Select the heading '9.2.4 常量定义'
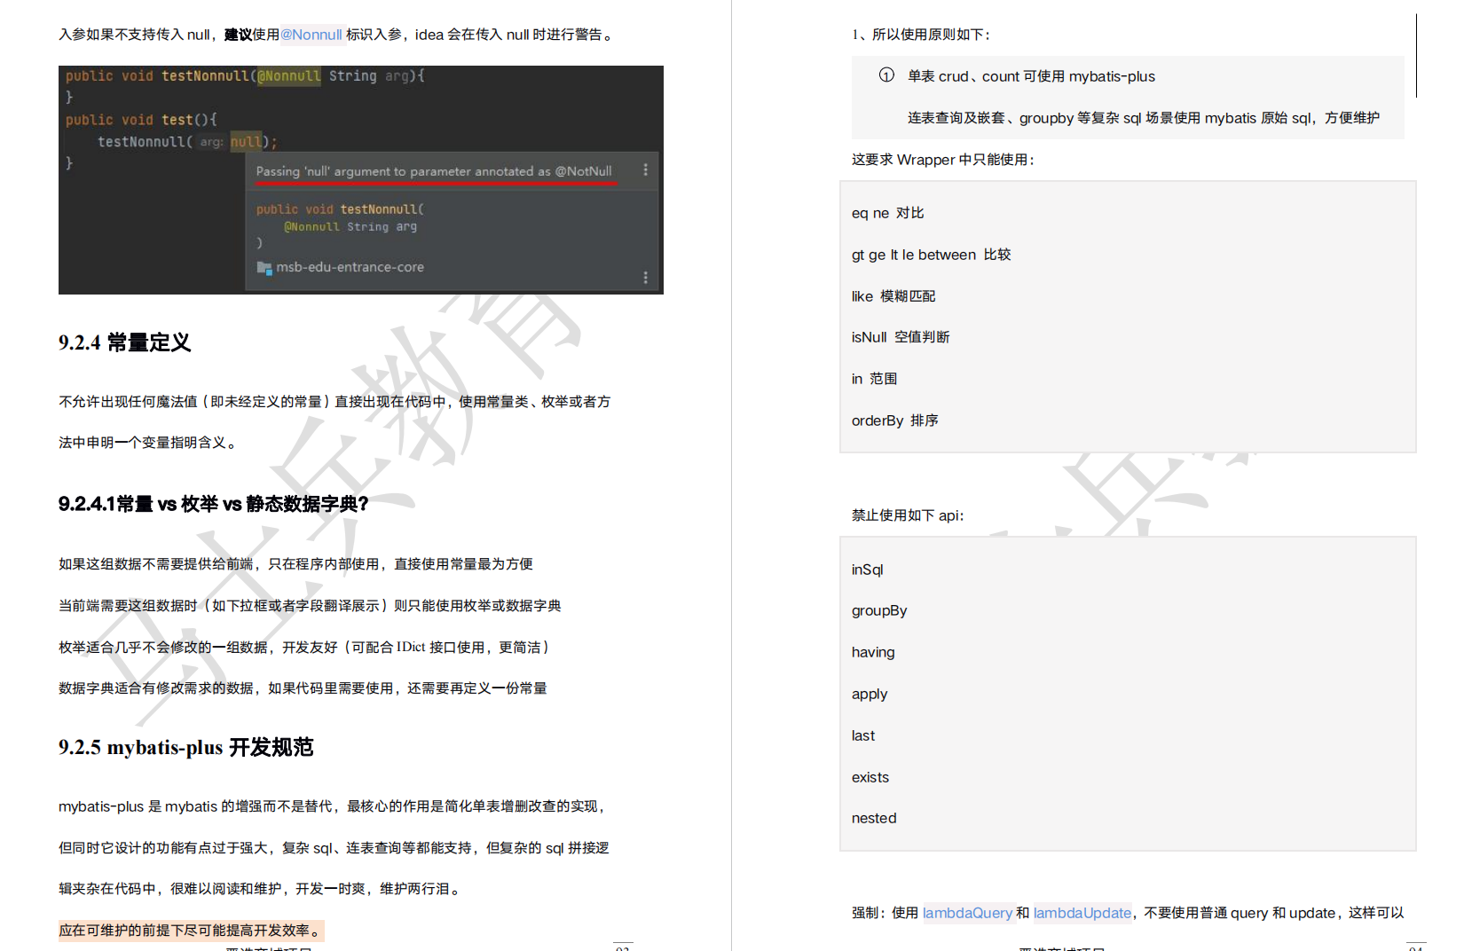 click(124, 342)
